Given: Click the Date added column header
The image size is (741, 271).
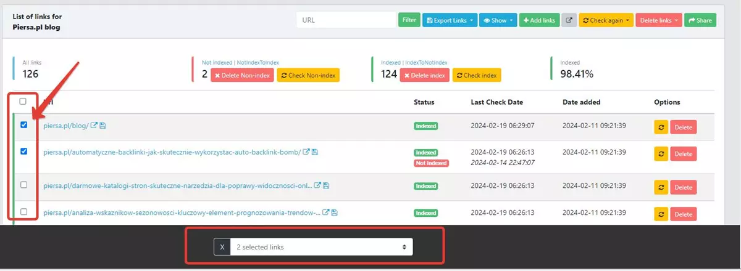Looking at the screenshot, I should coord(582,102).
